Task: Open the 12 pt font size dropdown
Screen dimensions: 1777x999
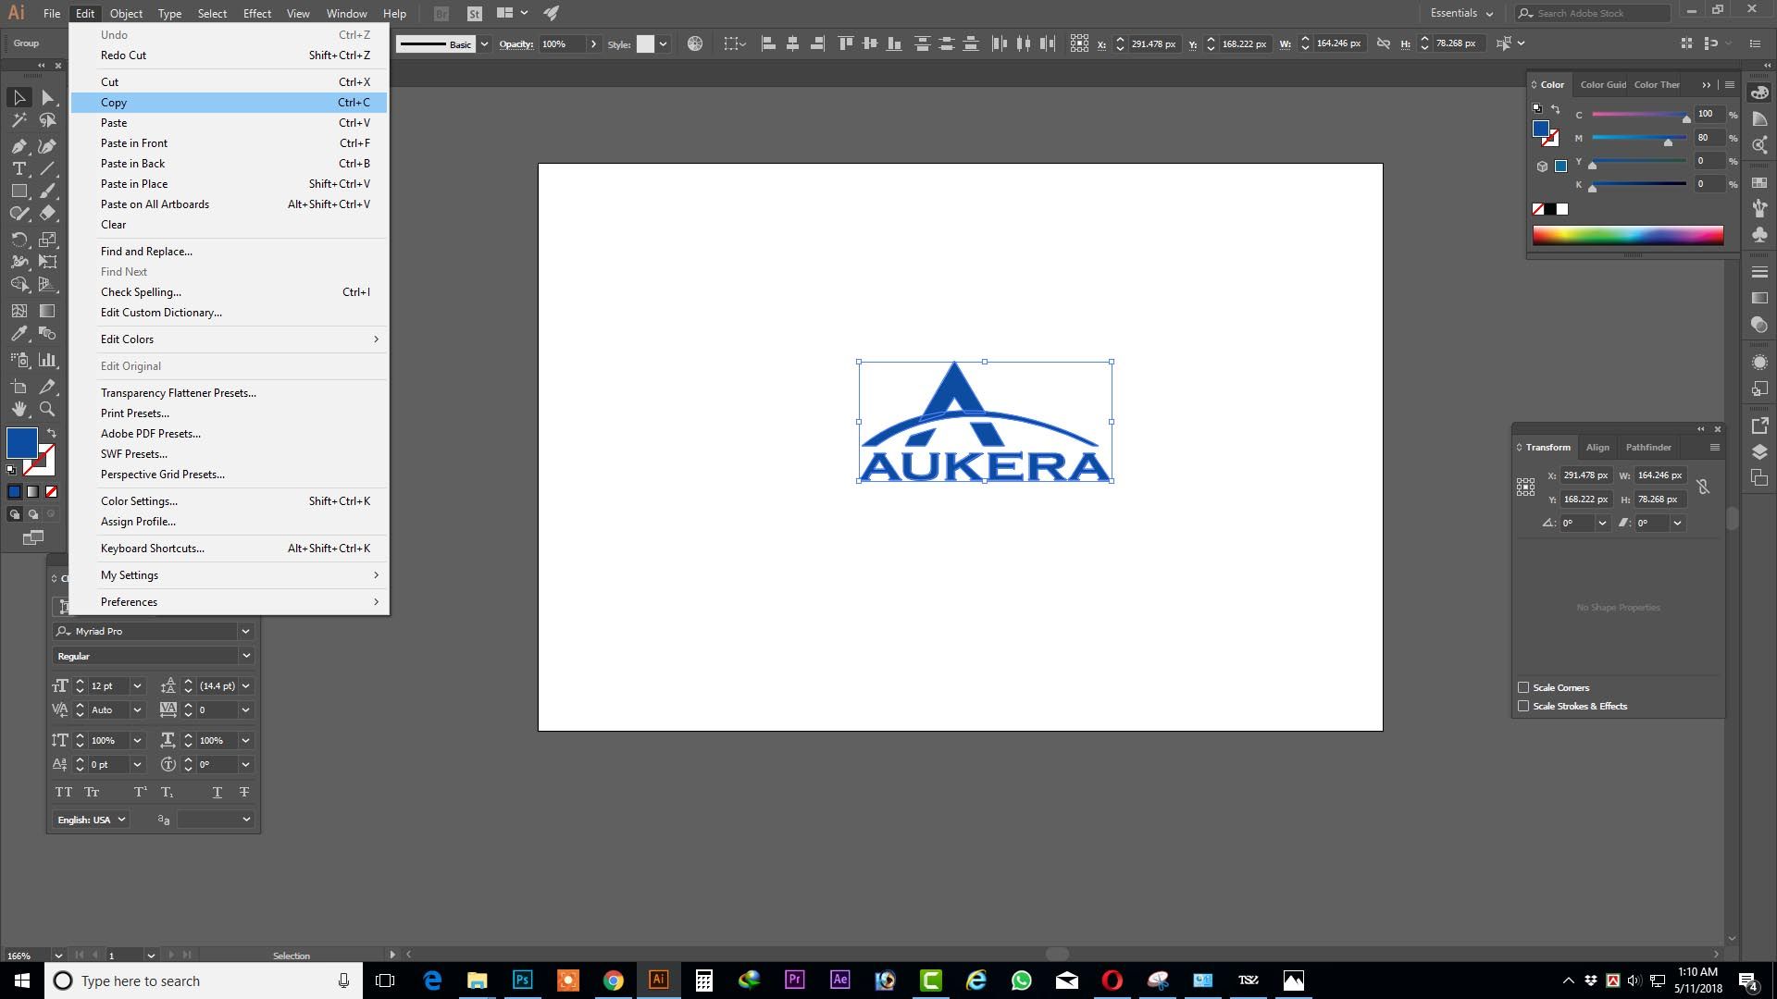Action: [x=137, y=686]
